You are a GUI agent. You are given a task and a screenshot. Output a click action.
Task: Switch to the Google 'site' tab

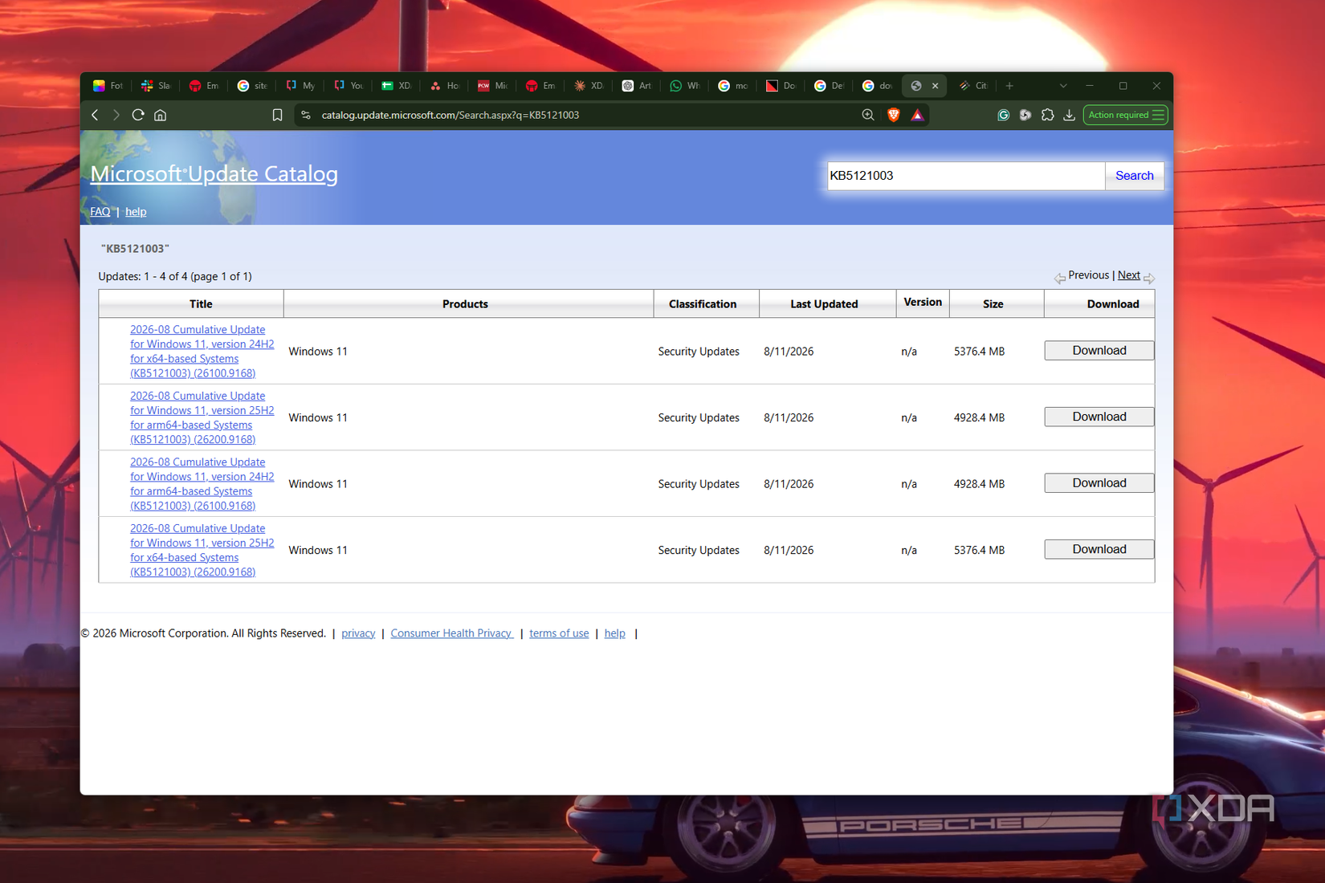252,86
